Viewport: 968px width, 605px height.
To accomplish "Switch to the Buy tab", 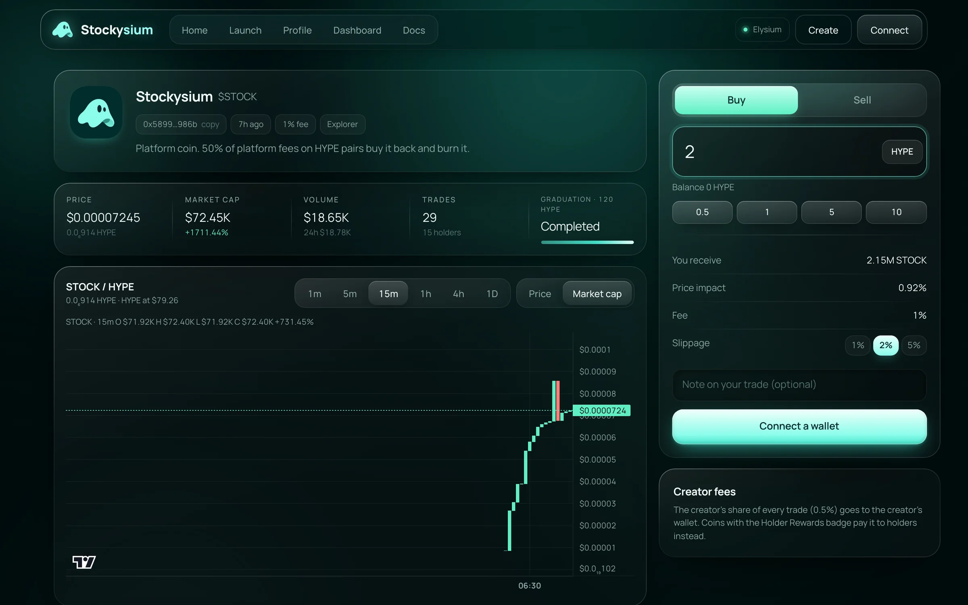I will 736,100.
